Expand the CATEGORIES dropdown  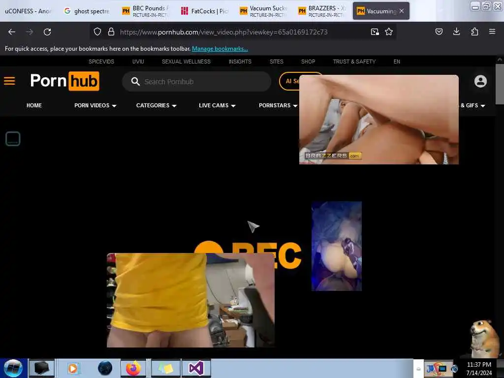156,105
